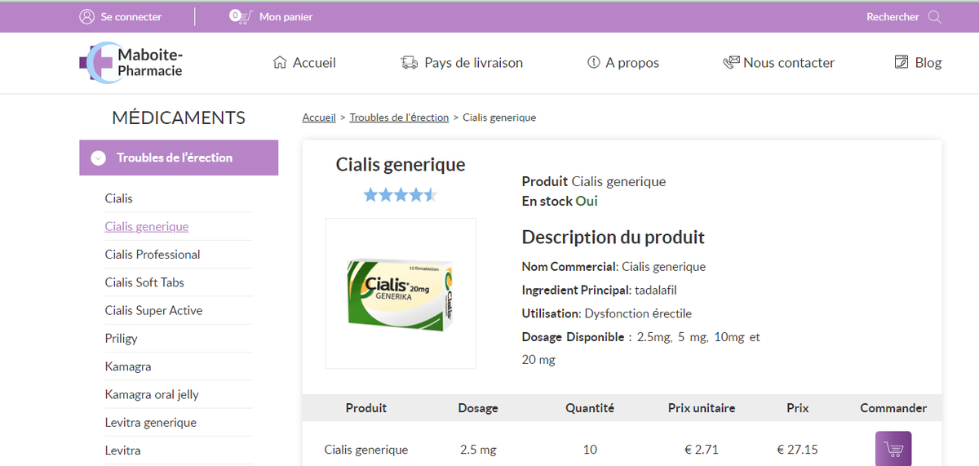Open the A propos menu item
979x466 pixels.
click(x=632, y=63)
